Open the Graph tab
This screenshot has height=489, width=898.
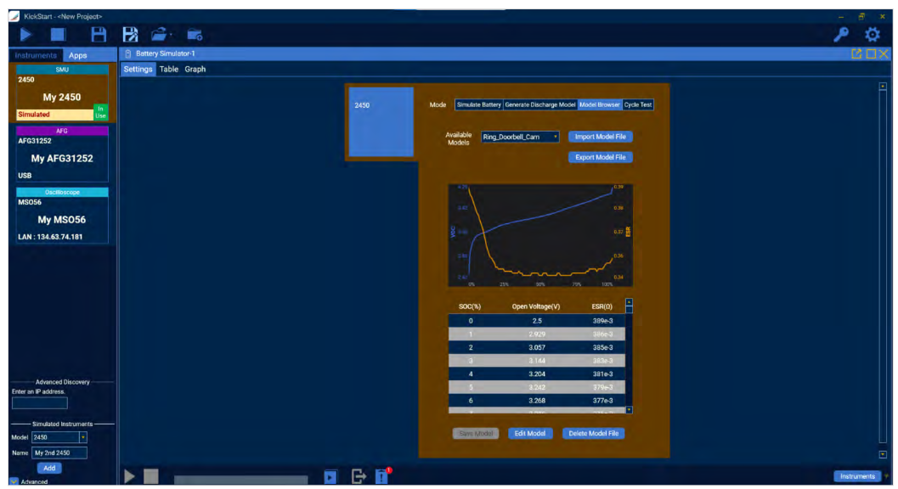(195, 70)
